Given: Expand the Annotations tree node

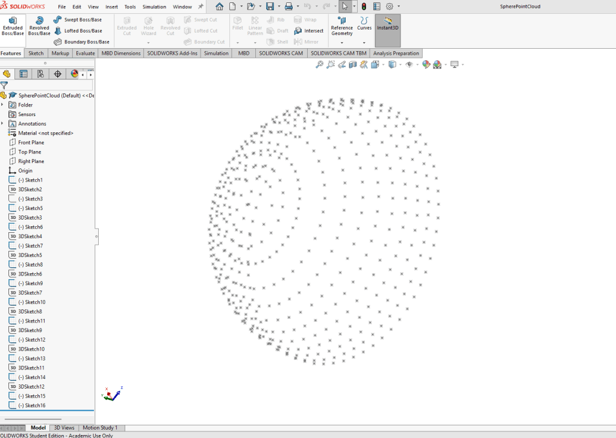Looking at the screenshot, I should click(2, 124).
